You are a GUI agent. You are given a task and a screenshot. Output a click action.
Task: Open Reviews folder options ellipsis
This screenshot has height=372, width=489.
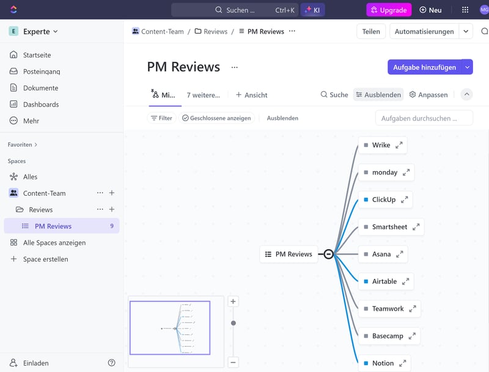[x=100, y=209]
